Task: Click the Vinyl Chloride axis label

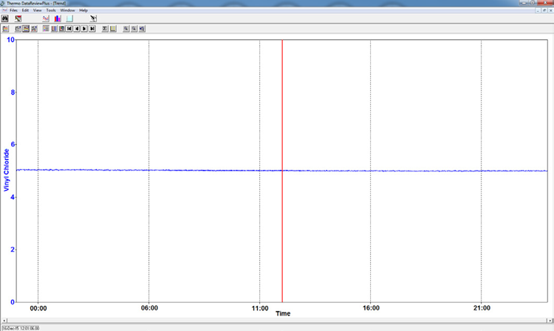Action: click(7, 170)
